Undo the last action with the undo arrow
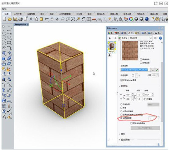This screenshot has height=150, width=169. point(47,19)
